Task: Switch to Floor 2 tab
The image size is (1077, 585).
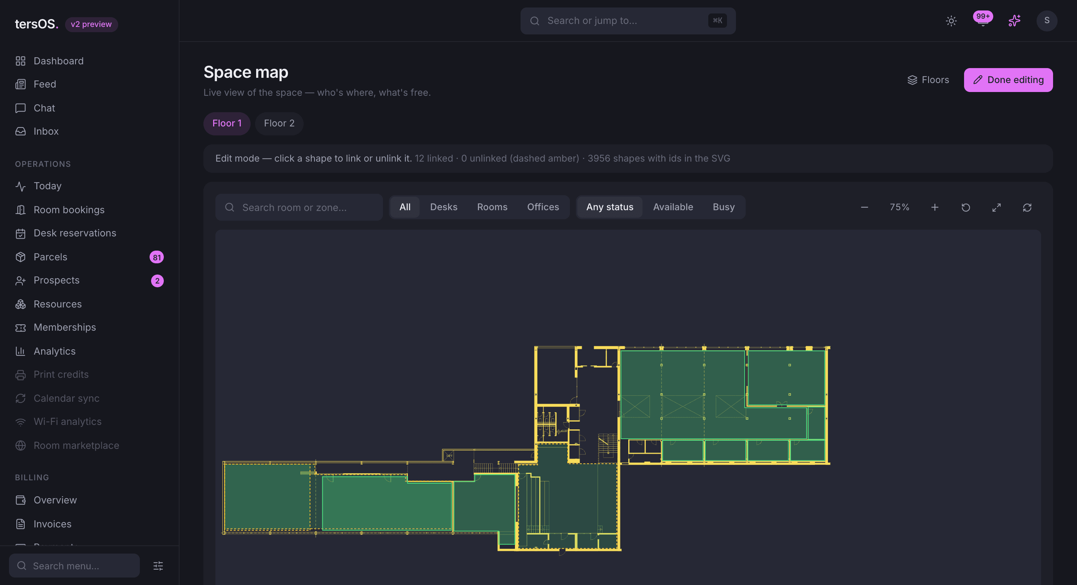Action: tap(279, 123)
